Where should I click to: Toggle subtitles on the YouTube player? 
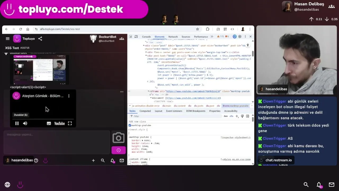pyautogui.click(x=49, y=123)
